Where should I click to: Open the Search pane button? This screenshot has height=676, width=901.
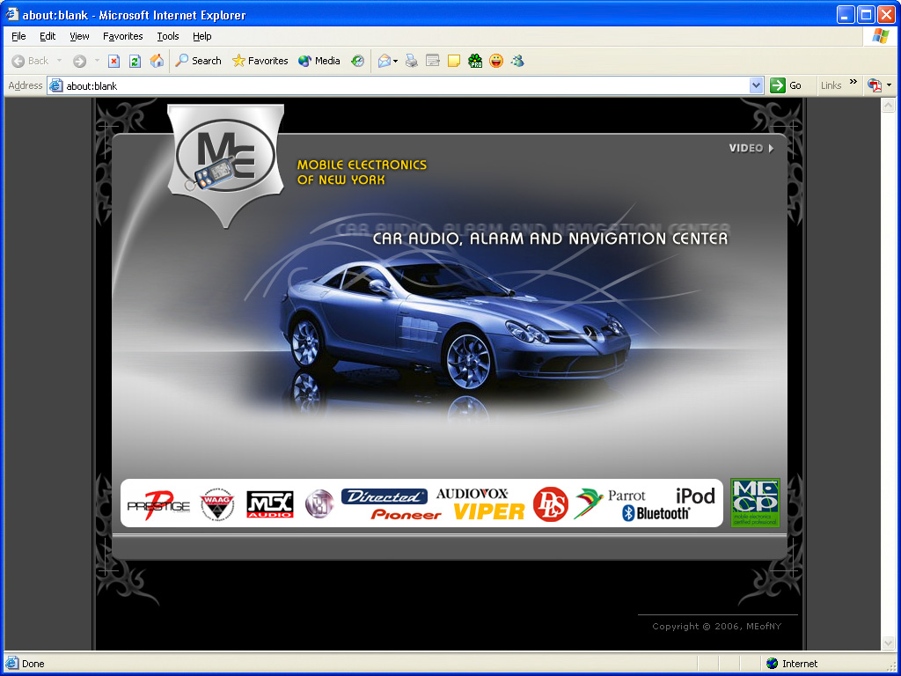pos(198,61)
